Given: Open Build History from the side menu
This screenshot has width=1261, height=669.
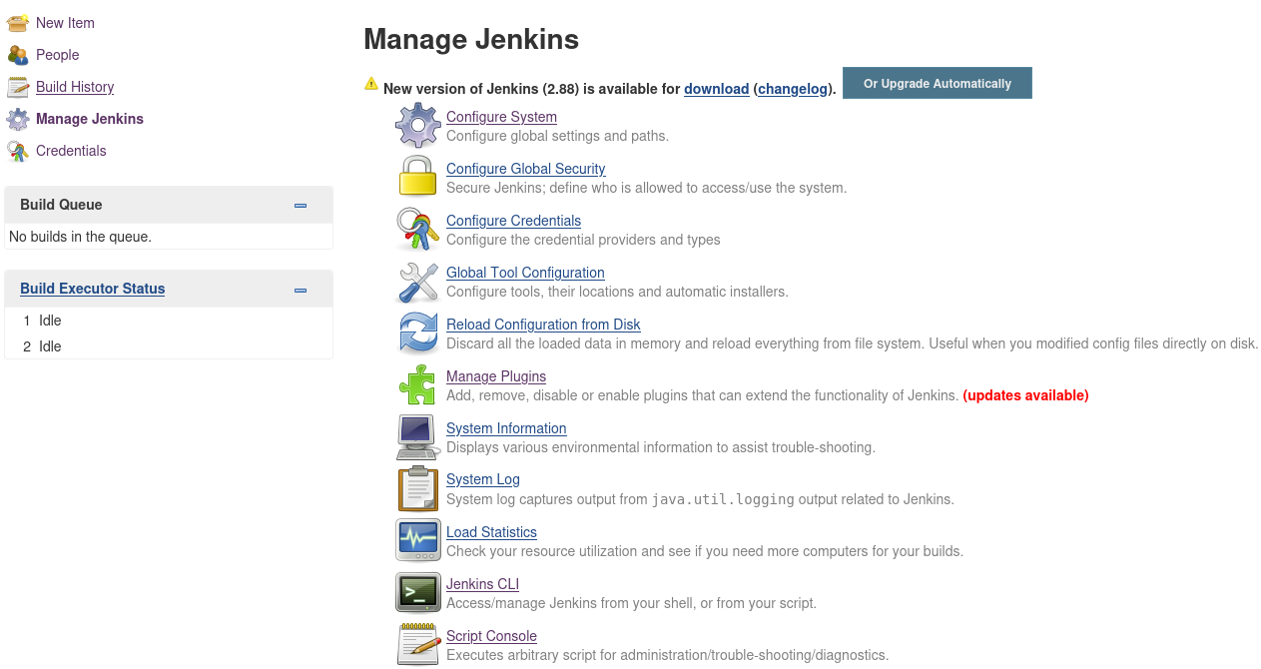Looking at the screenshot, I should 75,87.
